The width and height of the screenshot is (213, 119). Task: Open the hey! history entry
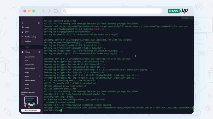click(x=26, y=61)
